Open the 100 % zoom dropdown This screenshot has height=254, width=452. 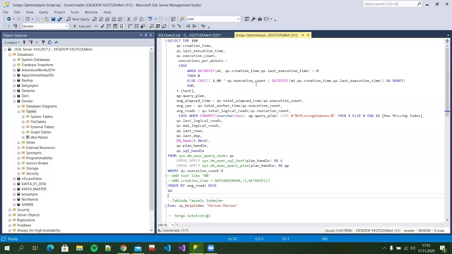point(173,225)
